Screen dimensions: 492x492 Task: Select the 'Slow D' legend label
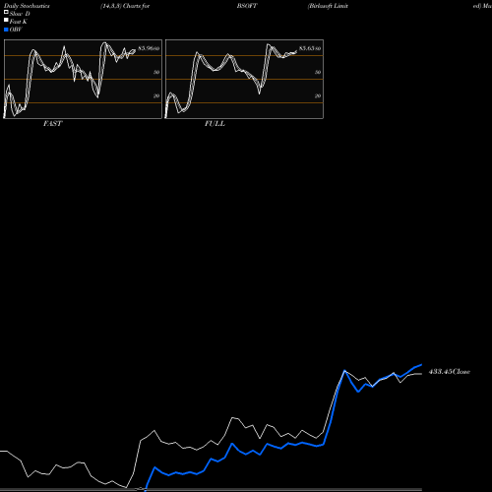coord(20,14)
